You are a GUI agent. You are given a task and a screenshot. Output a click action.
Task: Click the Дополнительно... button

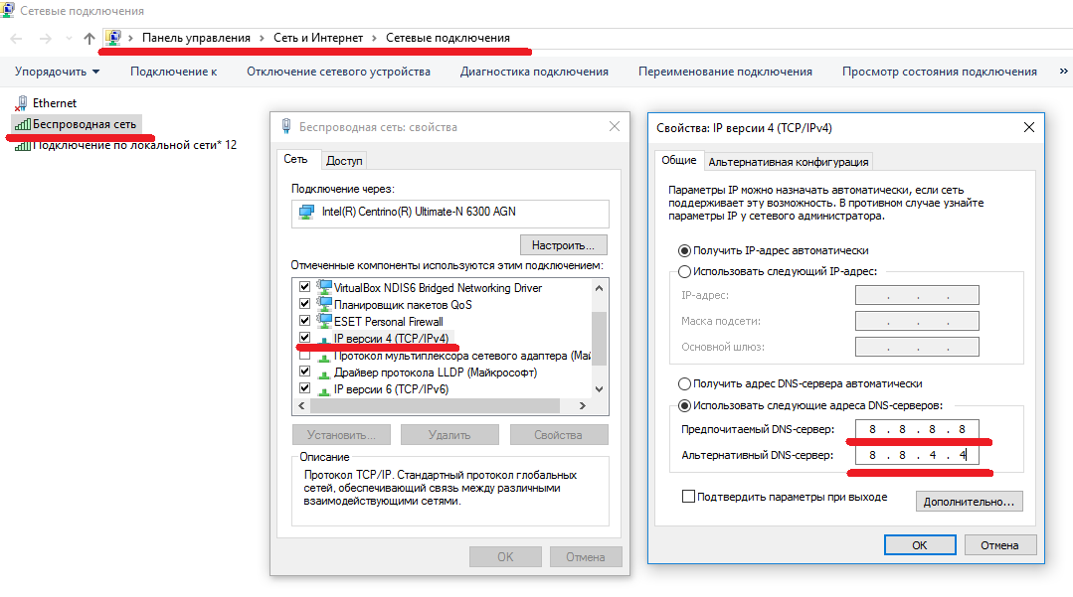point(969,502)
